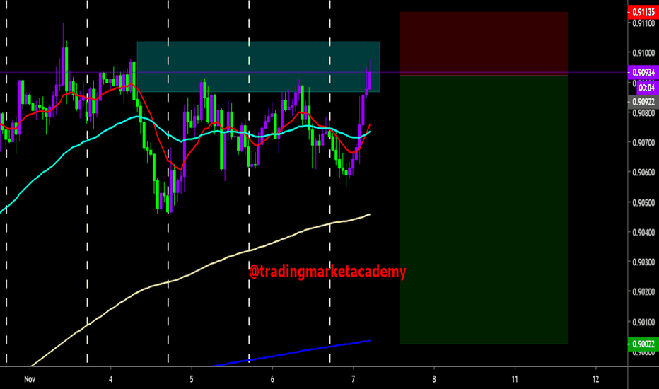
Task: Click the date 12 label on time axis
Action: click(x=595, y=379)
